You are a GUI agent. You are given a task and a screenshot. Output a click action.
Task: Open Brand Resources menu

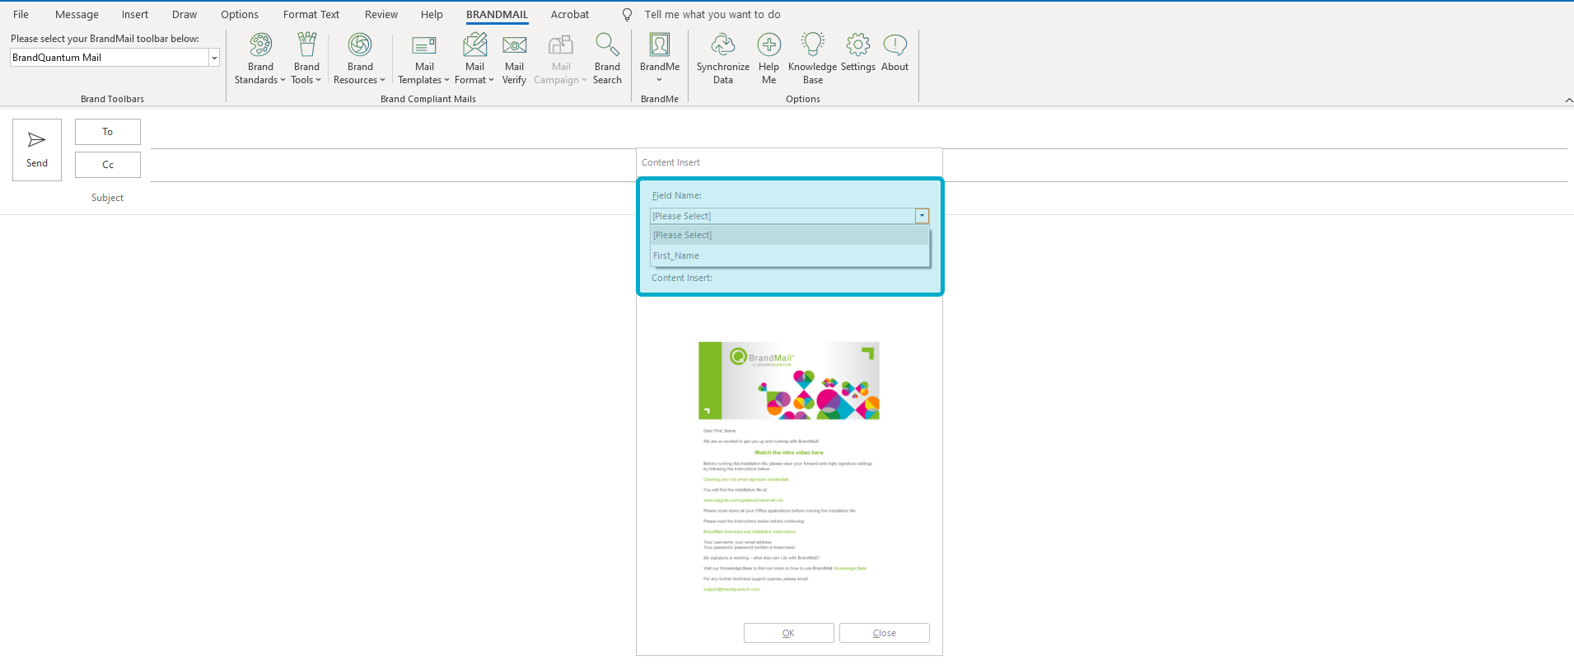pyautogui.click(x=360, y=59)
